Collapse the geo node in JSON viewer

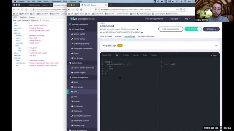[15, 45]
